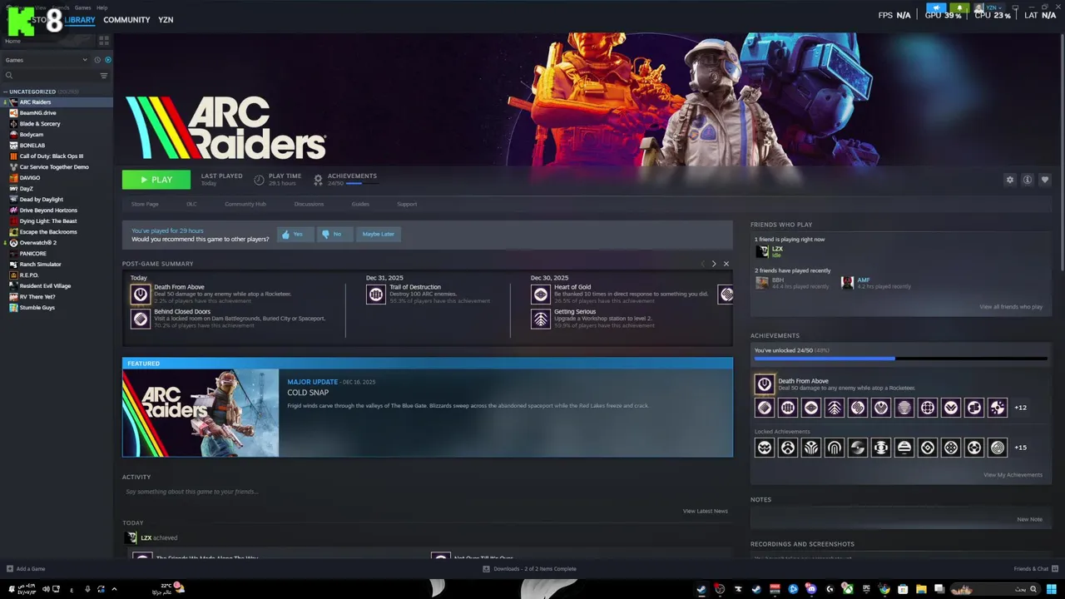Create a New Note
Viewport: 1065px width, 599px height.
coord(1029,519)
